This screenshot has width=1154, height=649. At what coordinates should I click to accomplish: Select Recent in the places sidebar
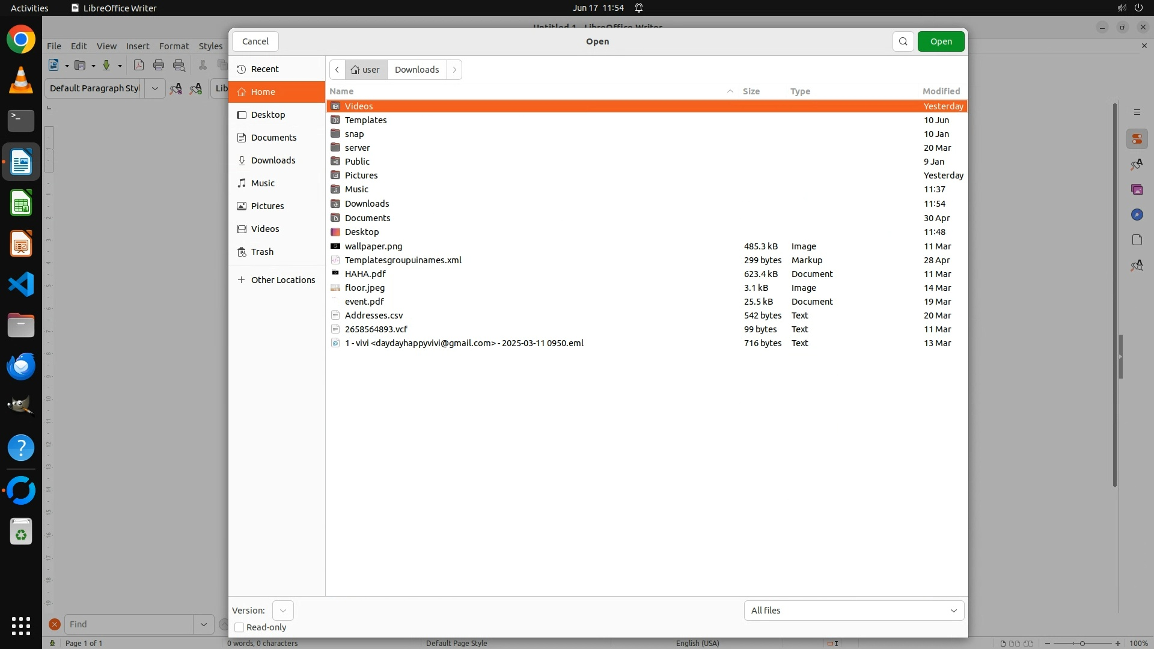coord(264,69)
